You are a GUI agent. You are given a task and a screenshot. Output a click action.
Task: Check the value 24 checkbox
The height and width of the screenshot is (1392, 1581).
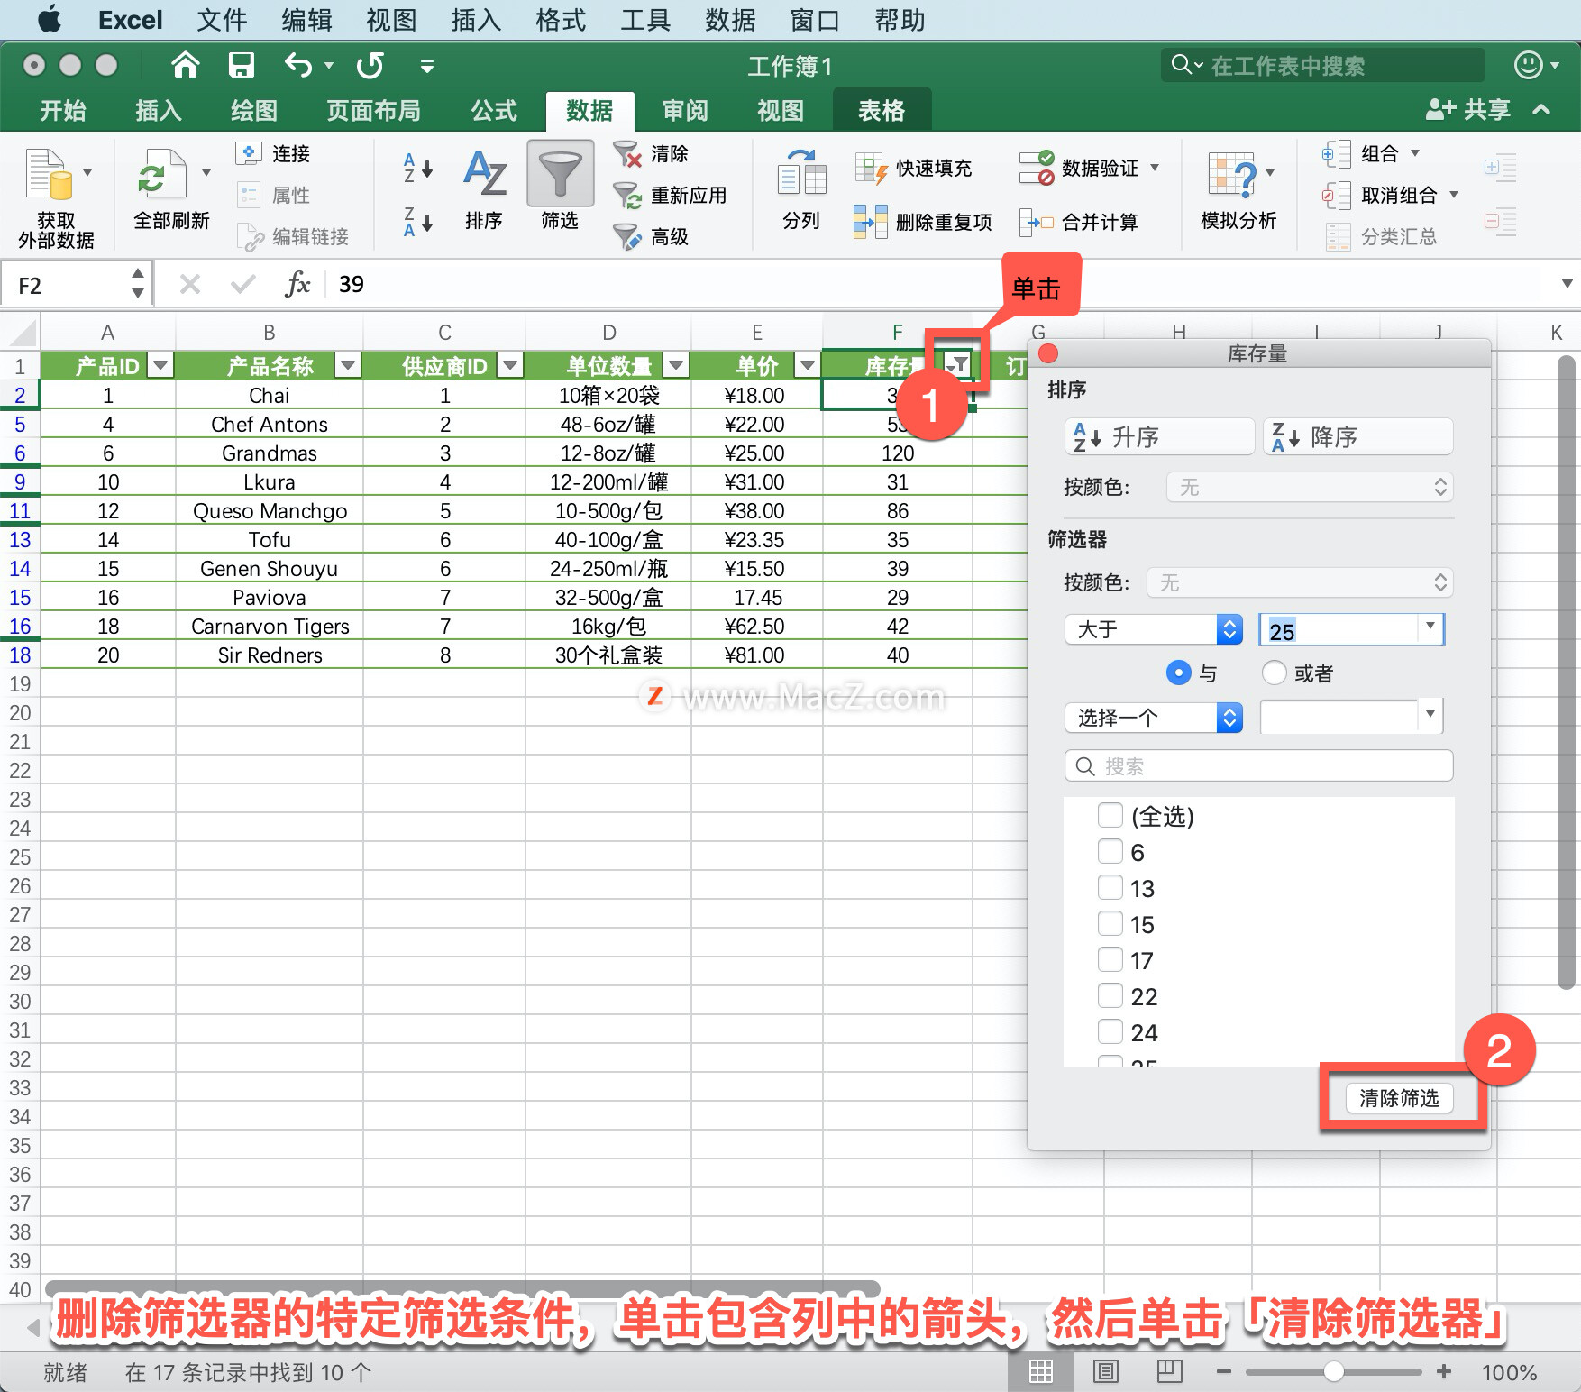coord(1110,1031)
